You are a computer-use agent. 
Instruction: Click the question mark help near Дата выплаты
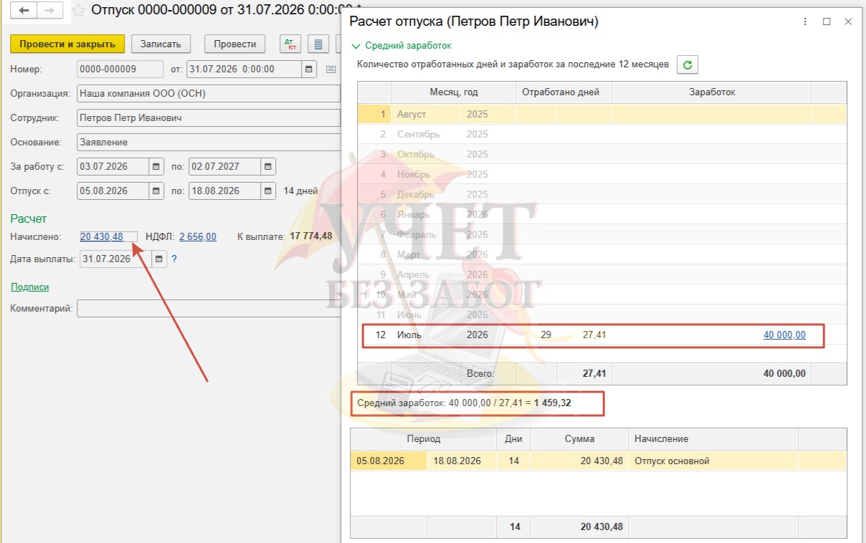tap(174, 259)
